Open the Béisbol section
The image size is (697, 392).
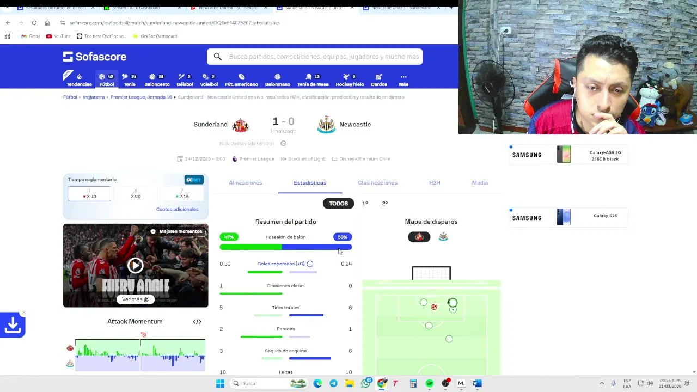click(x=185, y=80)
